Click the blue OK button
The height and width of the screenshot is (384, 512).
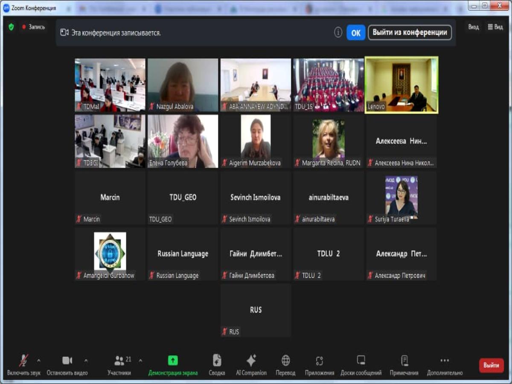click(356, 32)
